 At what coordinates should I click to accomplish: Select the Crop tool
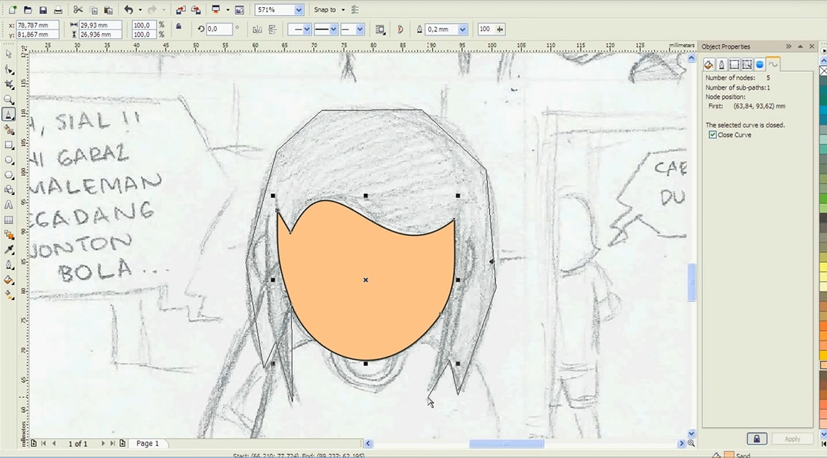9,84
